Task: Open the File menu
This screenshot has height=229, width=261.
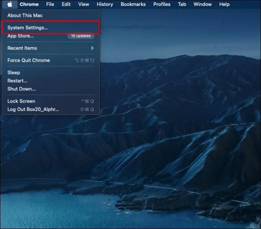Action: coord(50,4)
